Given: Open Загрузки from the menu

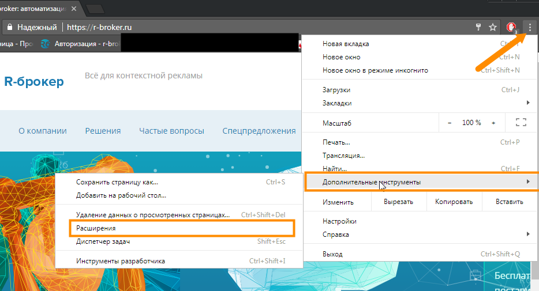Looking at the screenshot, I should 420,90.
